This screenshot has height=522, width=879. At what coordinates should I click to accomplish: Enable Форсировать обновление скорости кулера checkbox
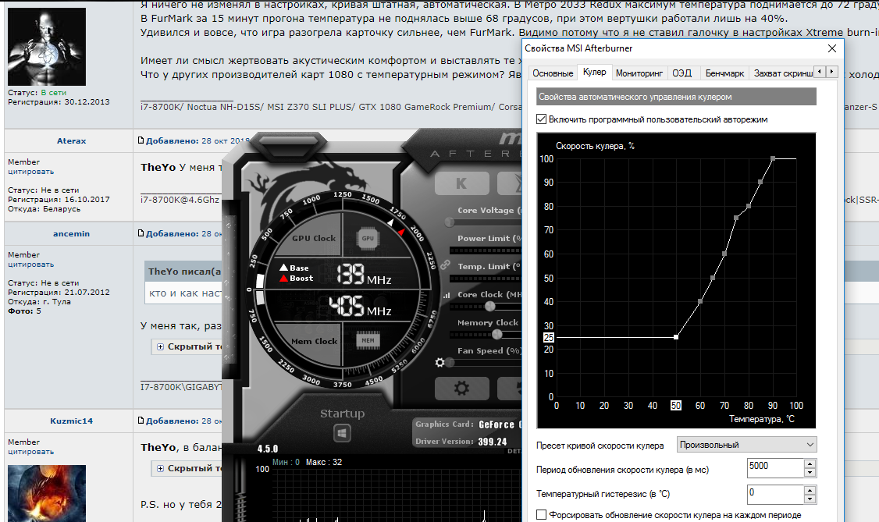click(542, 514)
